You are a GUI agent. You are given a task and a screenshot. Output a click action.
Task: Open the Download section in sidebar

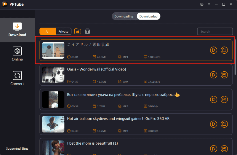tap(17, 30)
